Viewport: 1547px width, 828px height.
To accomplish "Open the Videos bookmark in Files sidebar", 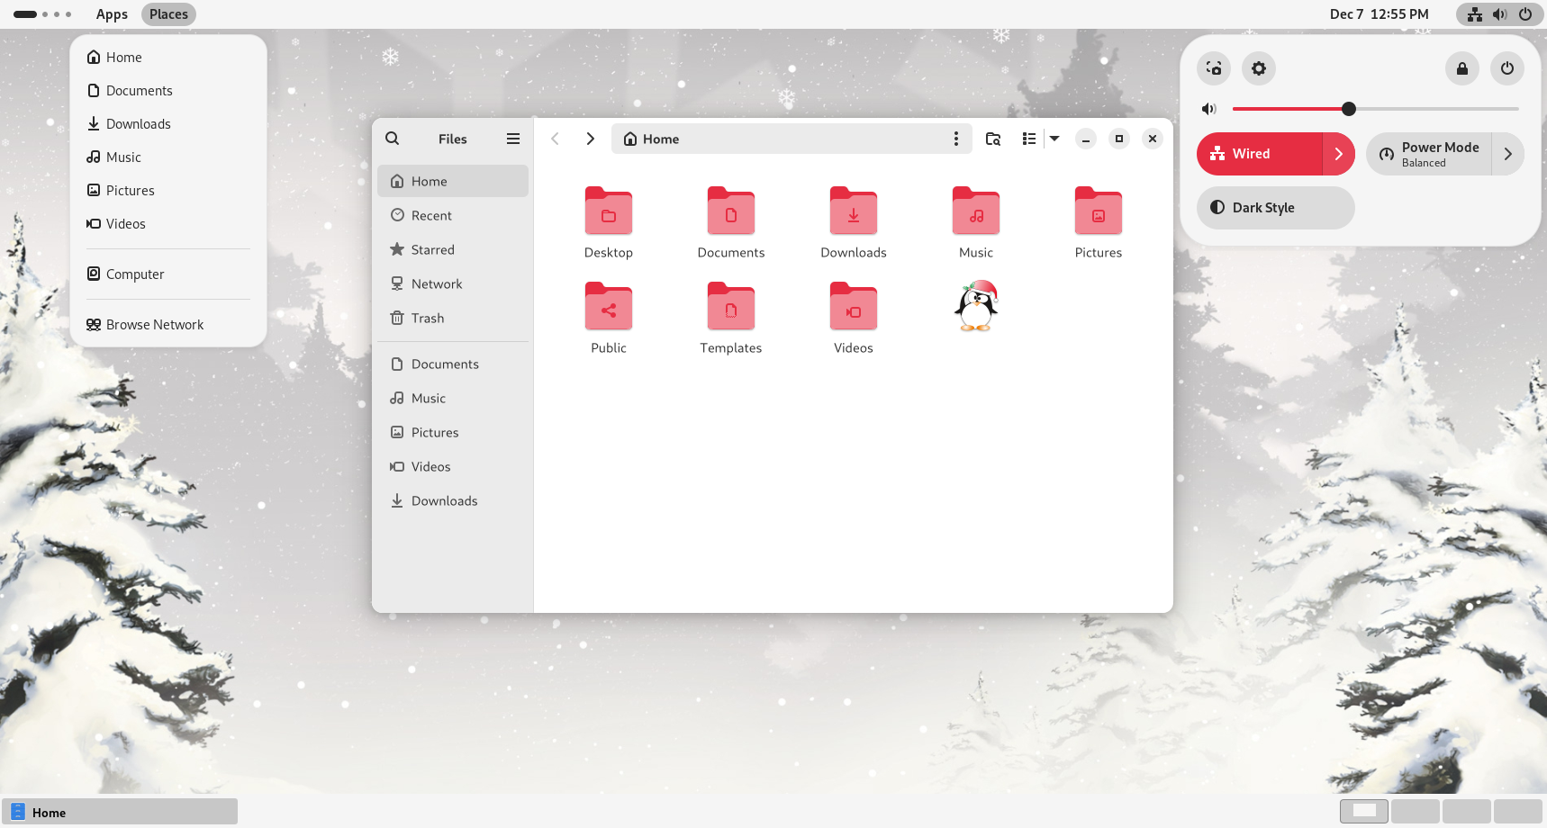I will (x=453, y=466).
